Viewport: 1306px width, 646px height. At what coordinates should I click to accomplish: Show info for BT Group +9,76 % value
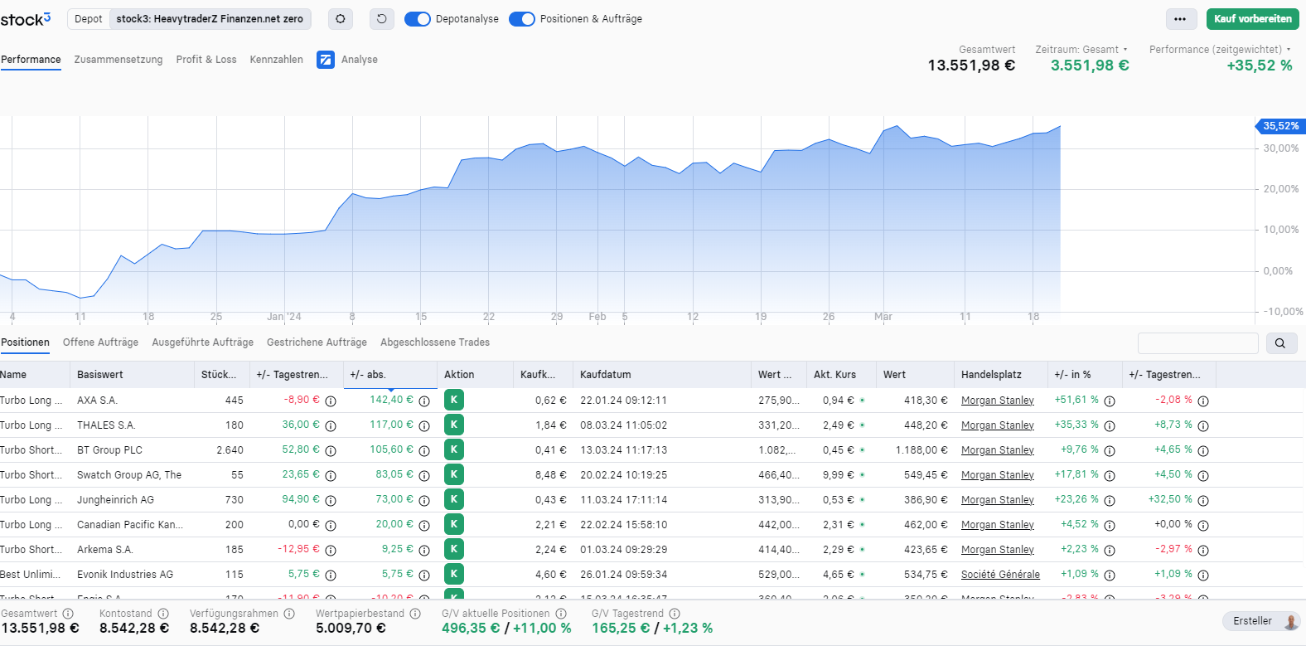1110,450
